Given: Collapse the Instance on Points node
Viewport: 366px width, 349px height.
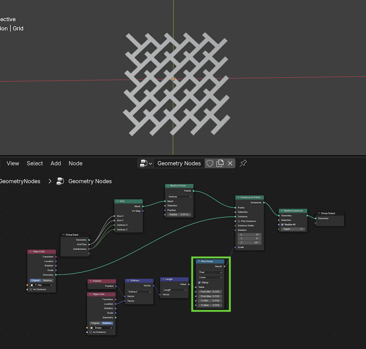Looking at the screenshot, I should pyautogui.click(x=238, y=198).
